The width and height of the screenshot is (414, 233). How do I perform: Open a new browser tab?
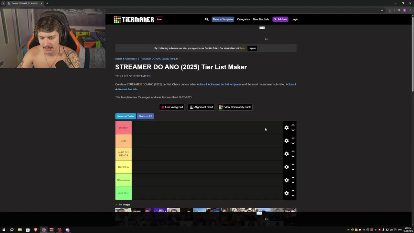(x=47, y=3)
